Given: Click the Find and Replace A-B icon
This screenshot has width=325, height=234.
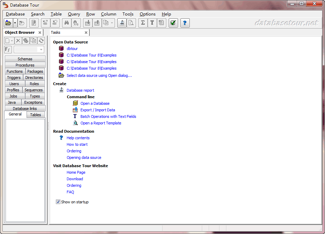Looking at the screenshot, I should pyautogui.click(x=76, y=23).
